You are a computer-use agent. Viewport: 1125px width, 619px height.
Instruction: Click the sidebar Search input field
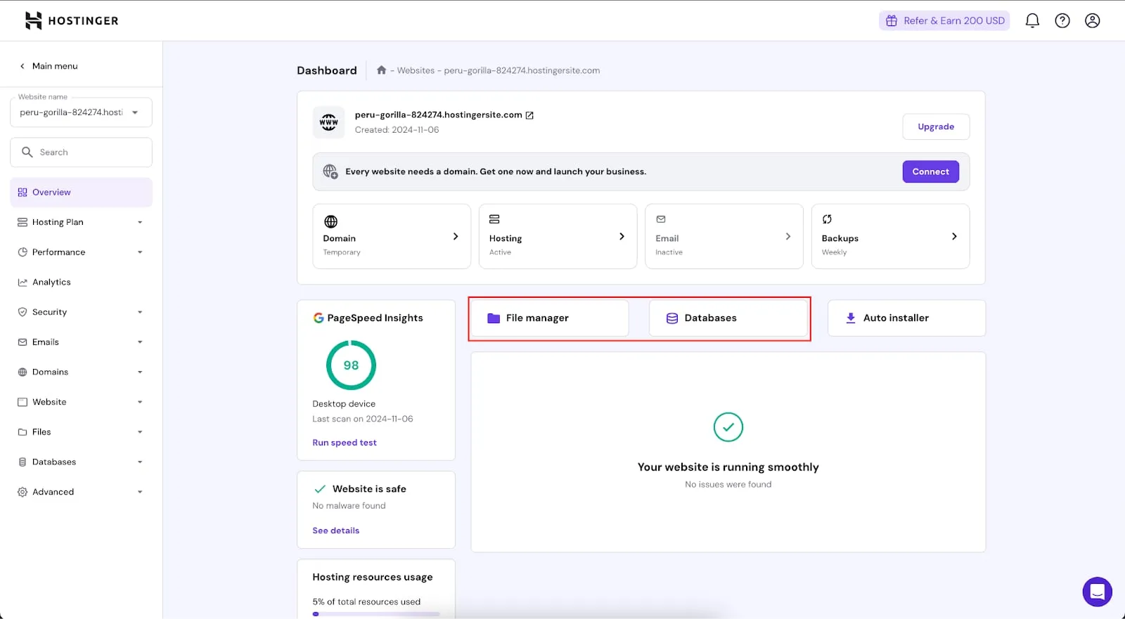[x=81, y=152]
